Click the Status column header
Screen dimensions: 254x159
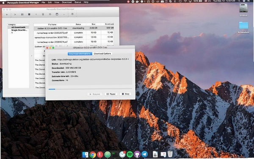pos(78,24)
